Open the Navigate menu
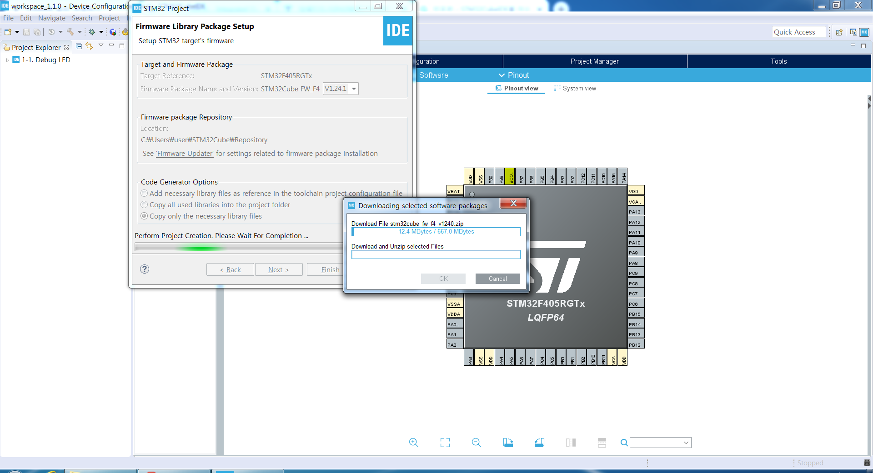Image resolution: width=873 pixels, height=473 pixels. tap(51, 18)
